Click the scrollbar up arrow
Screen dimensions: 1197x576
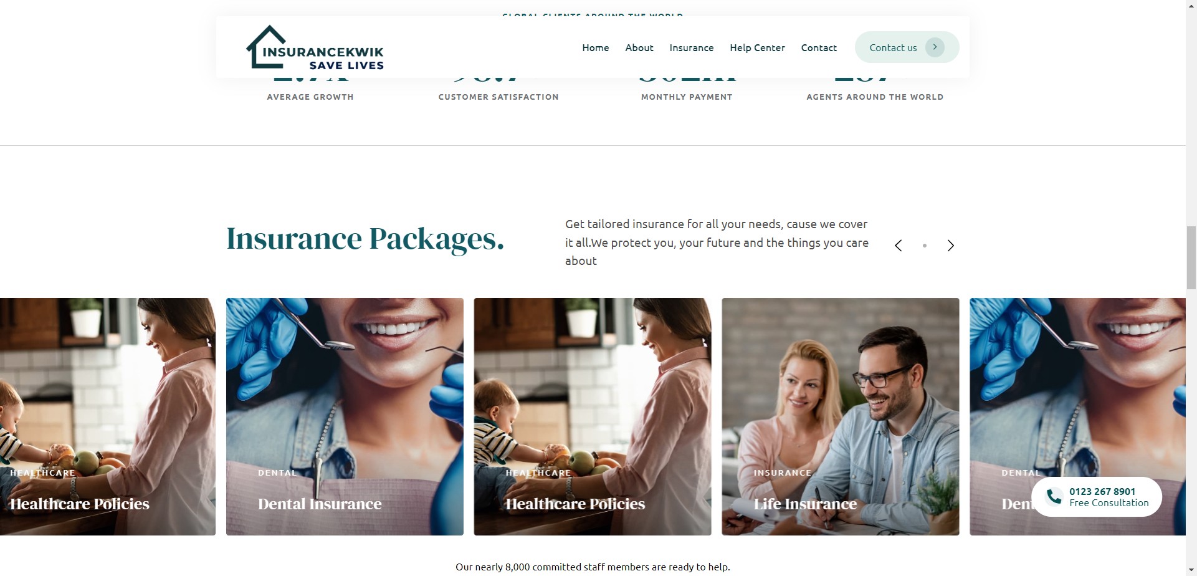coord(1191,5)
